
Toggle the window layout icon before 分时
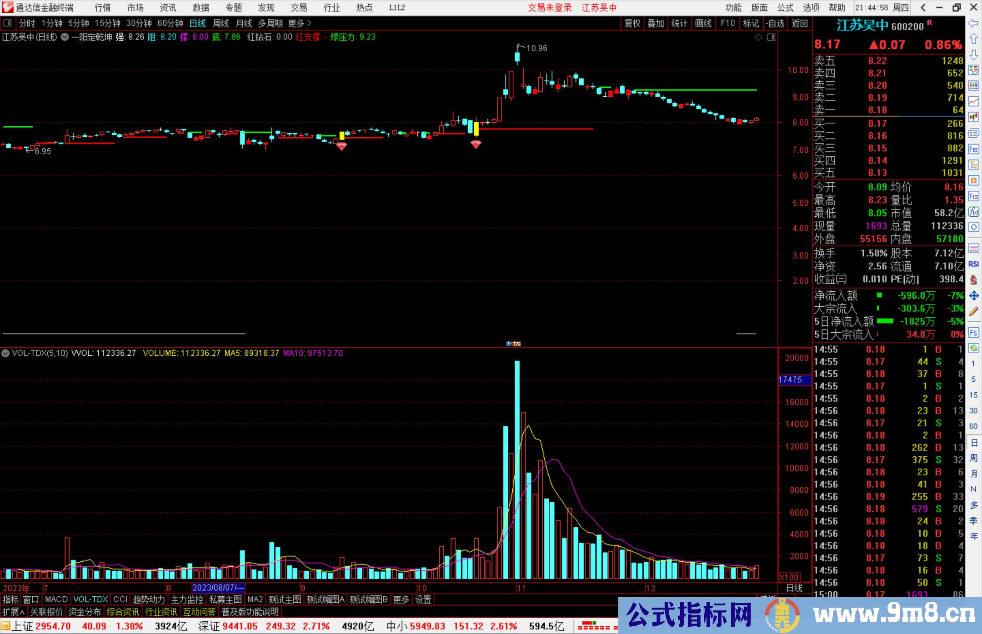pos(8,23)
